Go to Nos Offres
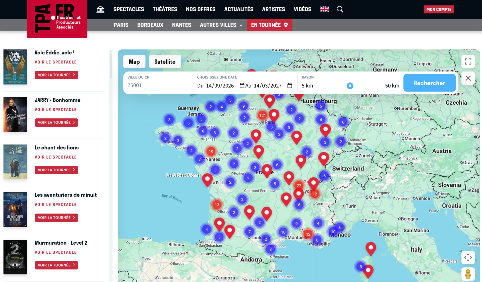The width and height of the screenshot is (482, 282). (x=201, y=9)
